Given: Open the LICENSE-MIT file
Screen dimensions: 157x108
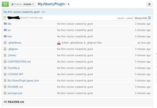Looking at the screenshot, I should click(16, 74).
